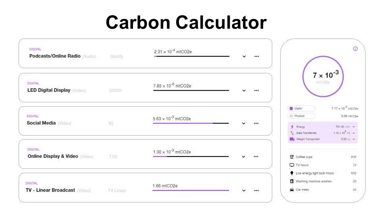This screenshot has width=381, height=214.
Task: Click the Energy lightning bolt icon
Action: (x=292, y=127)
